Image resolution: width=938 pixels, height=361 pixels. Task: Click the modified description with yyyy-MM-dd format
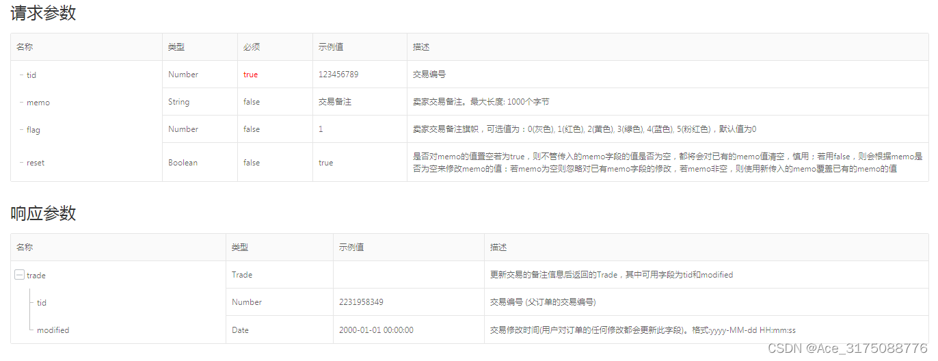[643, 330]
